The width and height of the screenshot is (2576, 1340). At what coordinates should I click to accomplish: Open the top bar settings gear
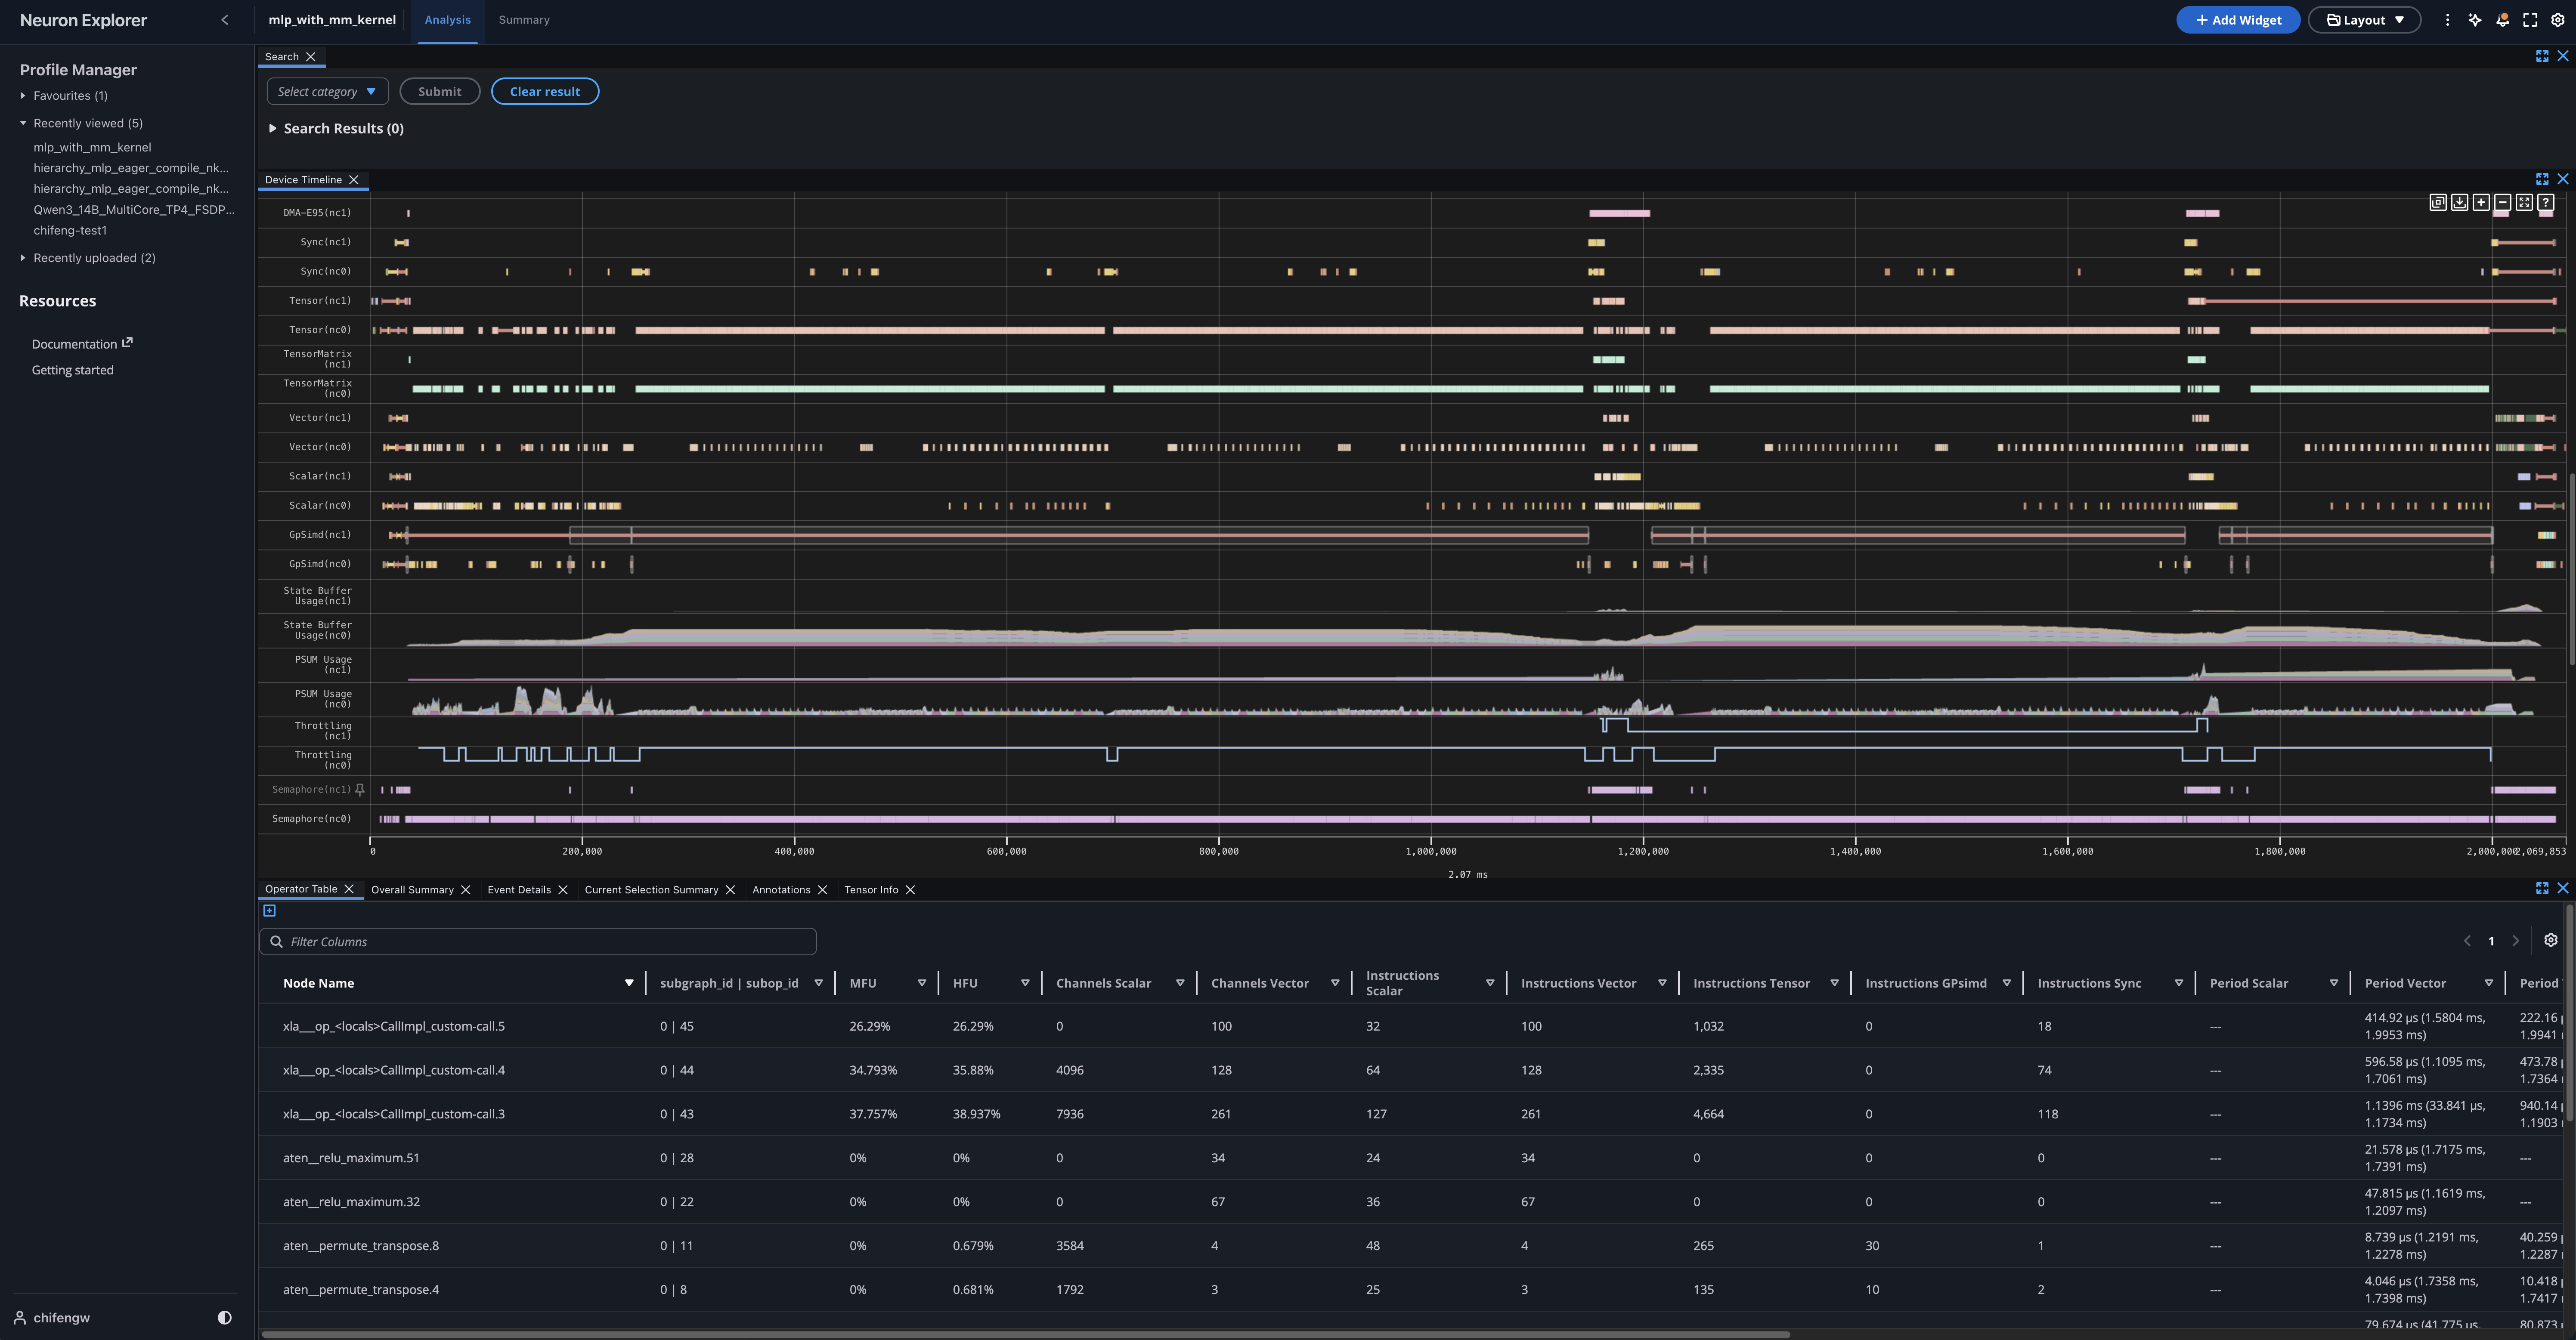click(x=2558, y=20)
